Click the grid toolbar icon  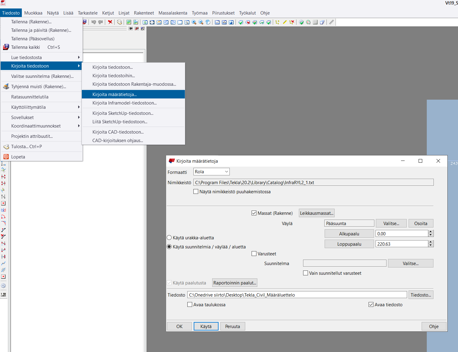pos(315,22)
